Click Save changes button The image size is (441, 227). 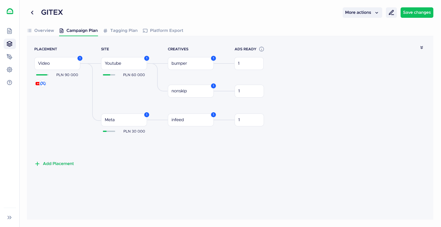[x=417, y=13]
